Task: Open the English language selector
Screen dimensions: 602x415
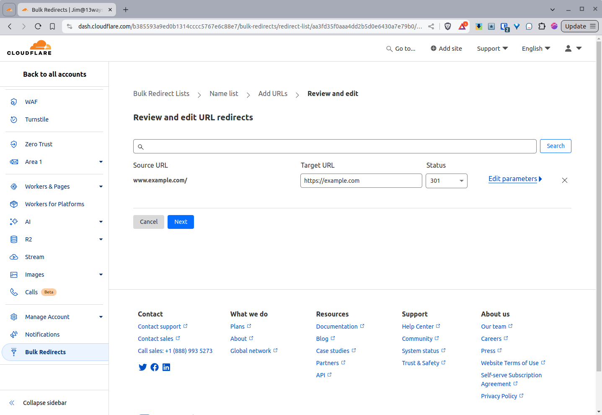Action: pyautogui.click(x=536, y=49)
